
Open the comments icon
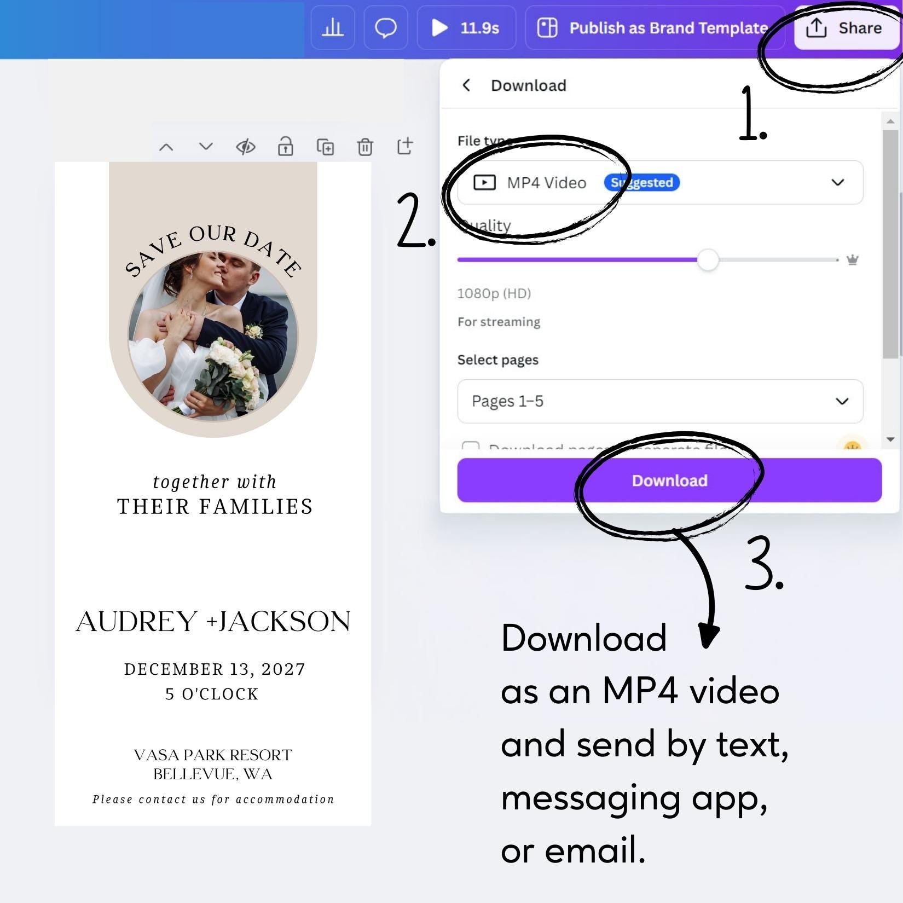click(x=385, y=28)
